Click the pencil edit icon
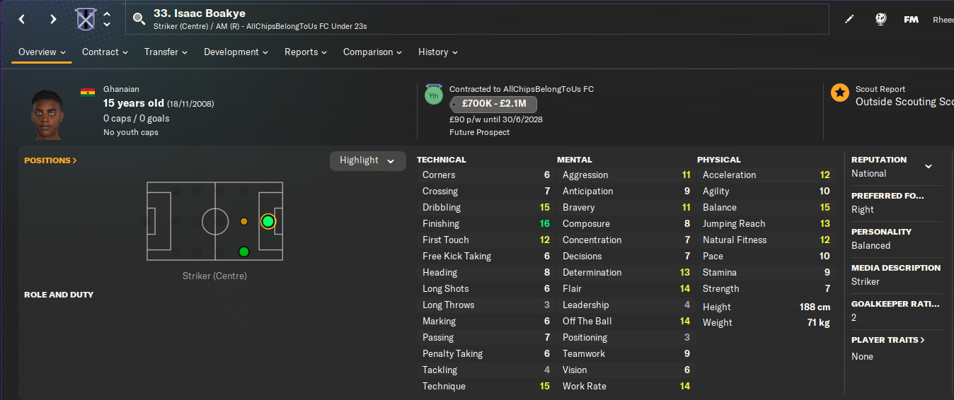Image resolution: width=954 pixels, height=400 pixels. point(849,19)
